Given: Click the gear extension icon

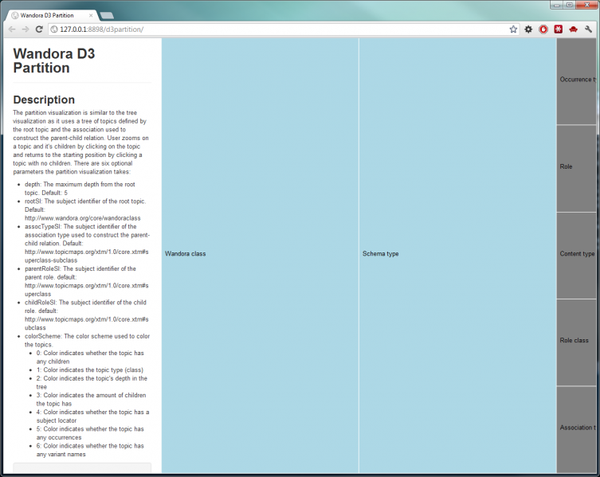Looking at the screenshot, I should tap(528, 29).
